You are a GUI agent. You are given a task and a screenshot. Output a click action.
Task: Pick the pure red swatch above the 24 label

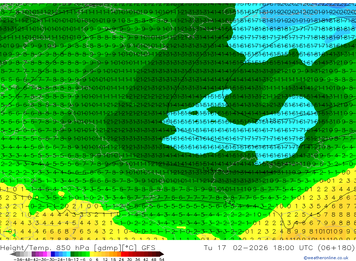point(123,254)
